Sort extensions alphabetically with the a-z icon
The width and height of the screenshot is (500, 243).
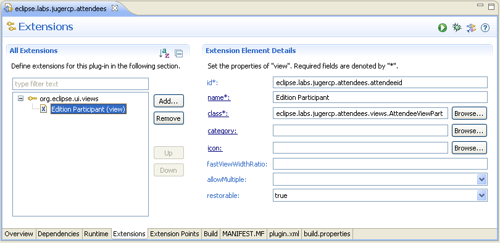164,53
